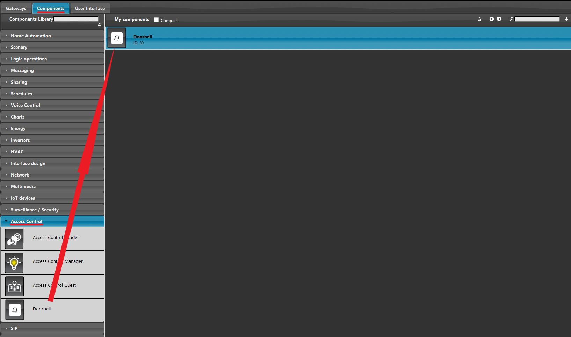Expand the Sharing category
The height and width of the screenshot is (337, 571).
pos(52,82)
